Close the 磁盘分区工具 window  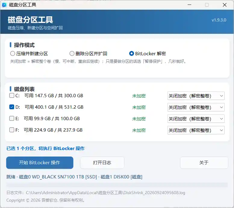point(225,5)
